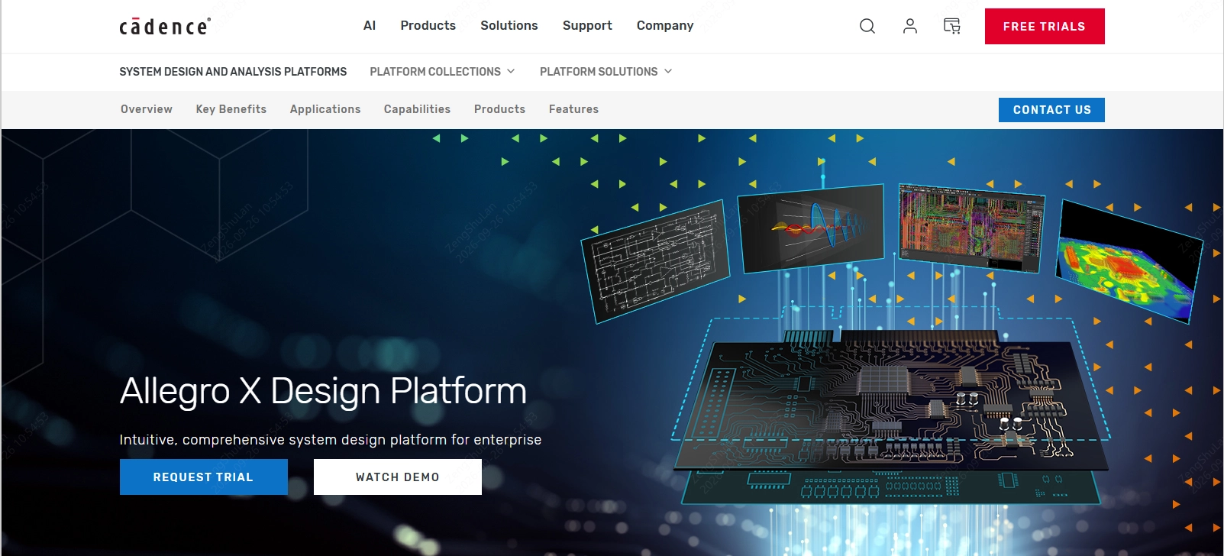This screenshot has width=1224, height=556.
Task: Jump to the Features section
Action: pos(573,109)
